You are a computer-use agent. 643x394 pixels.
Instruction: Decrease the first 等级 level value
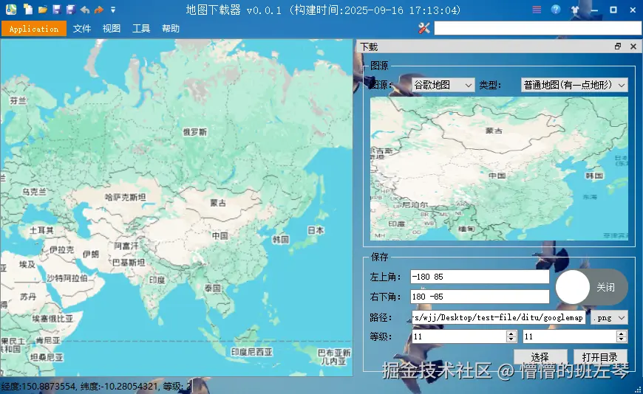tap(511, 339)
